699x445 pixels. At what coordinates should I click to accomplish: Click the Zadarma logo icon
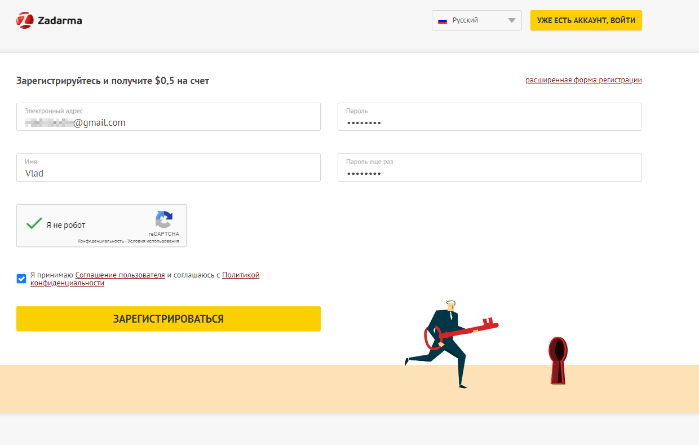click(x=25, y=21)
